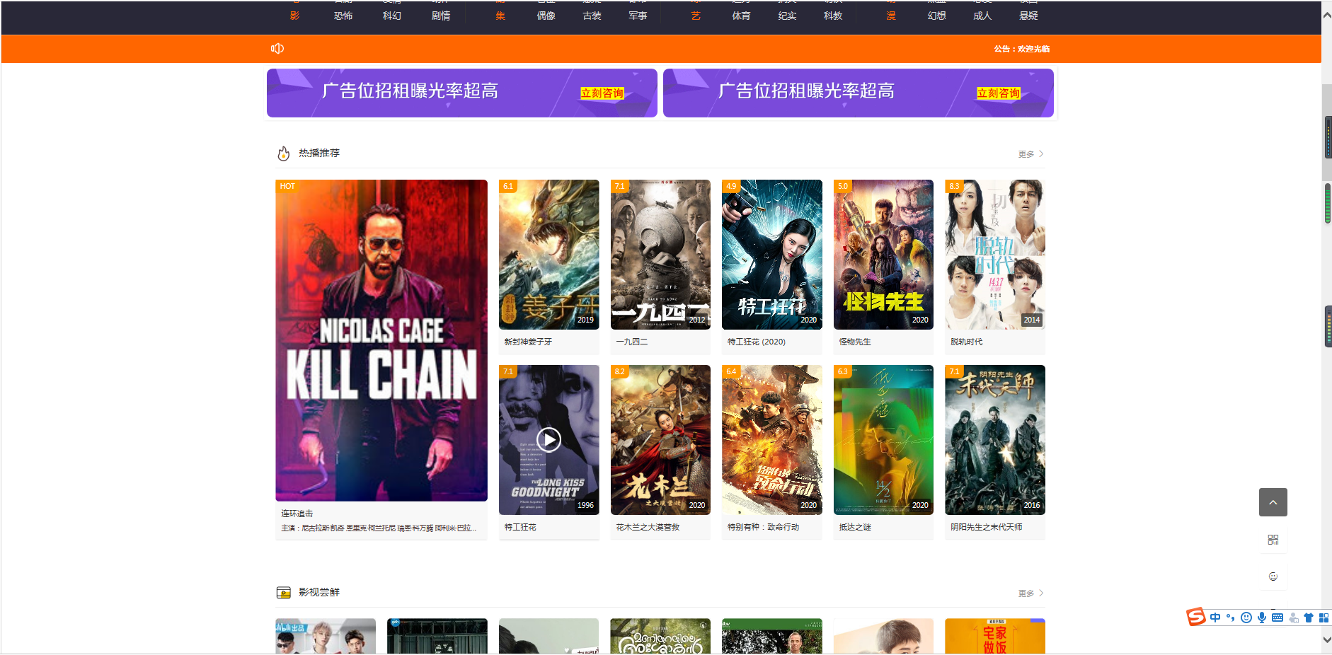Click the back-to-top arrow button
1332x655 pixels.
pos(1273,502)
